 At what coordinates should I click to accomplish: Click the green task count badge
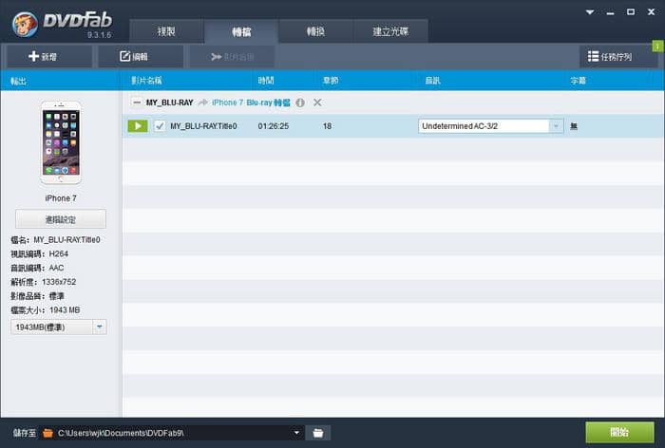coord(657,46)
